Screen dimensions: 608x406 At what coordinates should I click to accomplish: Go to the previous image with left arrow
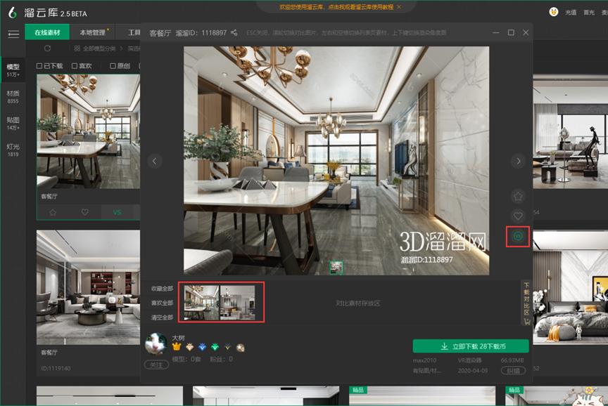point(155,161)
